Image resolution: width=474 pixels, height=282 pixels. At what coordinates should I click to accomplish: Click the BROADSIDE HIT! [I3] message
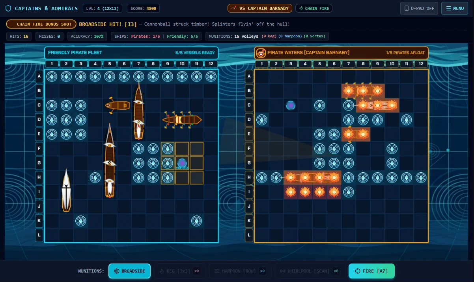pyautogui.click(x=108, y=24)
